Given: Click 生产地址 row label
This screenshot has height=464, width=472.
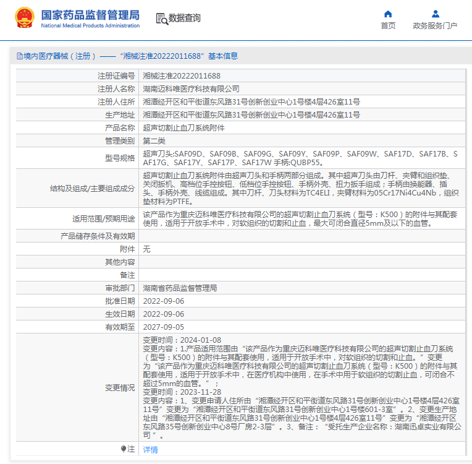Looking at the screenshot, I should point(120,115).
